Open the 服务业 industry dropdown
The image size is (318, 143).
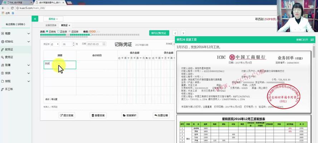(x=53, y=19)
